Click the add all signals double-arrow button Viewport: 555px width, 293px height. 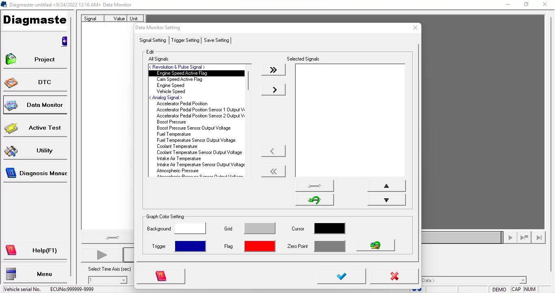(273, 70)
